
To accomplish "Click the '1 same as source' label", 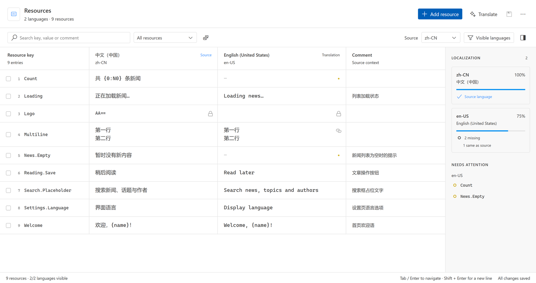I will point(477,146).
